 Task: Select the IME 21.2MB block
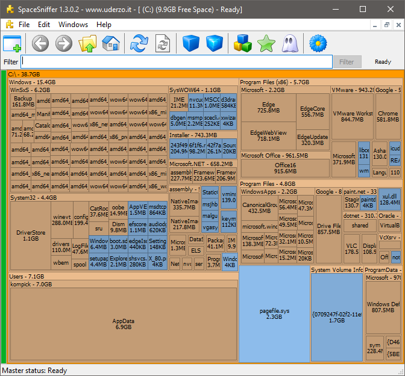pos(179,103)
